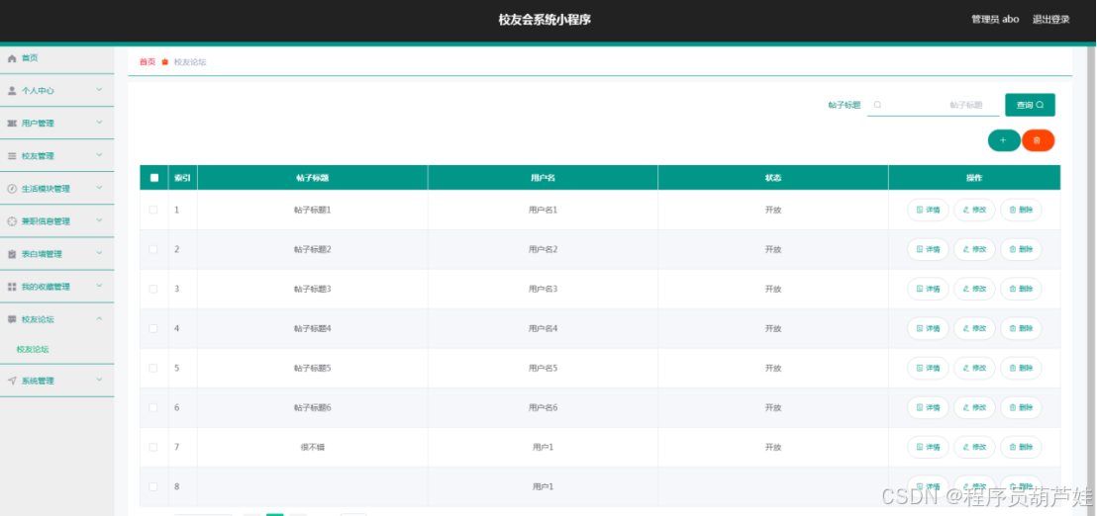The width and height of the screenshot is (1097, 516).
Task: Tick the checkbox for row 7
Action: [x=153, y=447]
